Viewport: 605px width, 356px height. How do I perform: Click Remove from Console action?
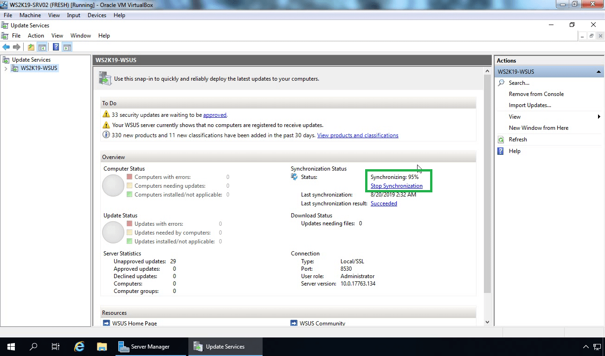click(536, 94)
